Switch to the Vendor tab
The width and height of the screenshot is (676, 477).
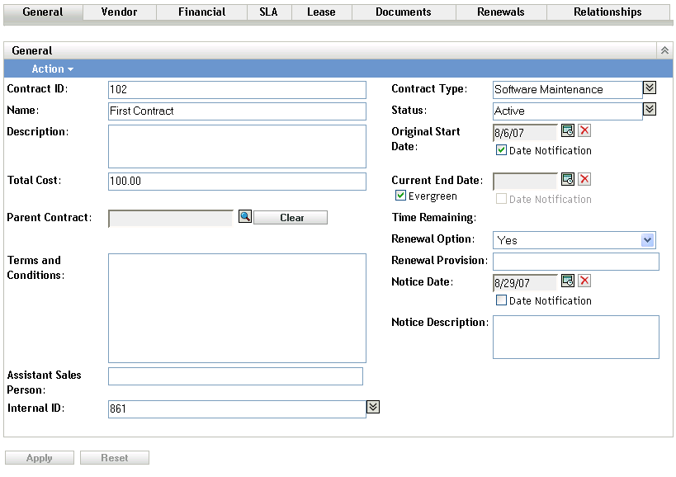click(119, 12)
